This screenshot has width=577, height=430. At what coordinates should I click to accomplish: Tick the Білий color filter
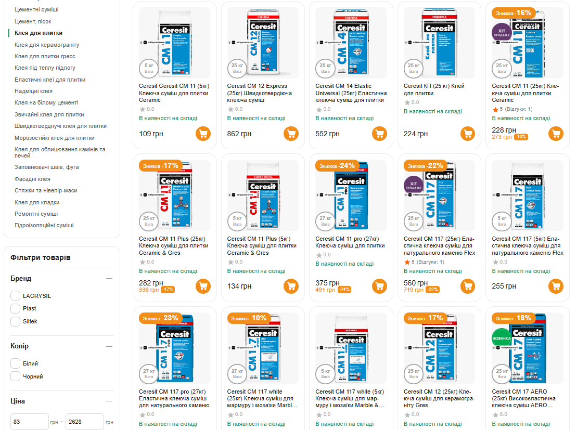pyautogui.click(x=16, y=363)
